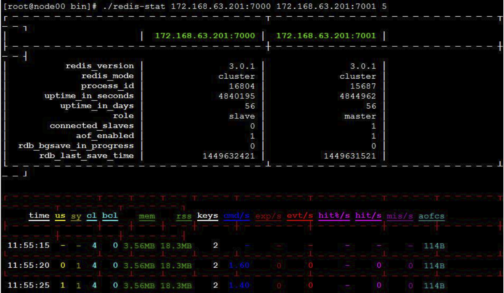Select the 11:55:15 timestamp
504x293 pixels.
[x=29, y=246]
